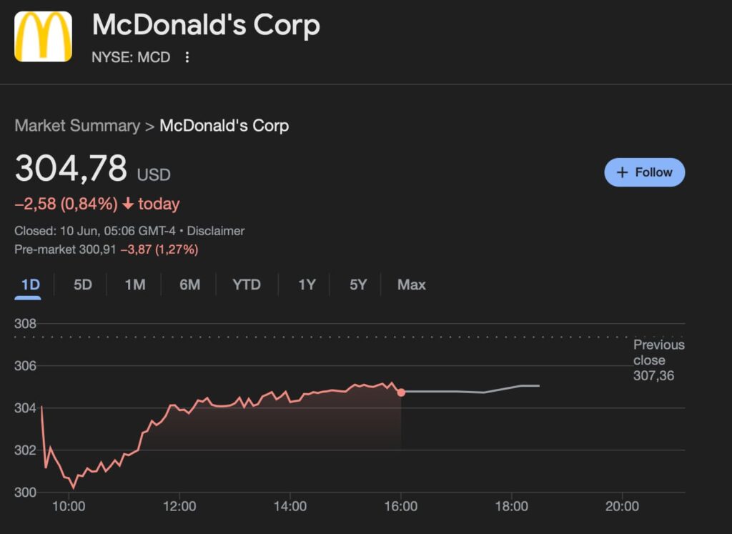Select the 1D chart range tab

point(30,285)
